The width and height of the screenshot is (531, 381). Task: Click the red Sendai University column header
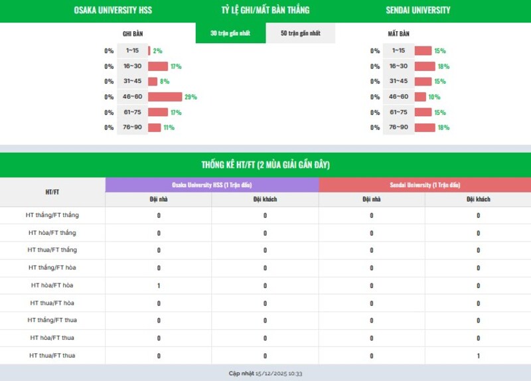pos(425,185)
